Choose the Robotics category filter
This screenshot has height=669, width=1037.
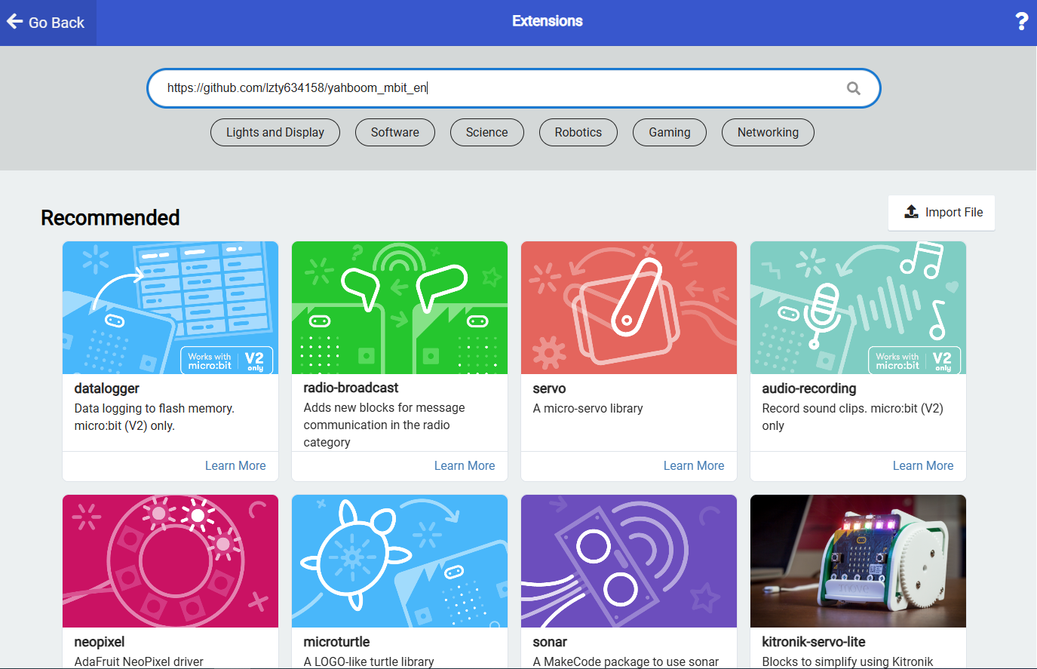tap(578, 132)
